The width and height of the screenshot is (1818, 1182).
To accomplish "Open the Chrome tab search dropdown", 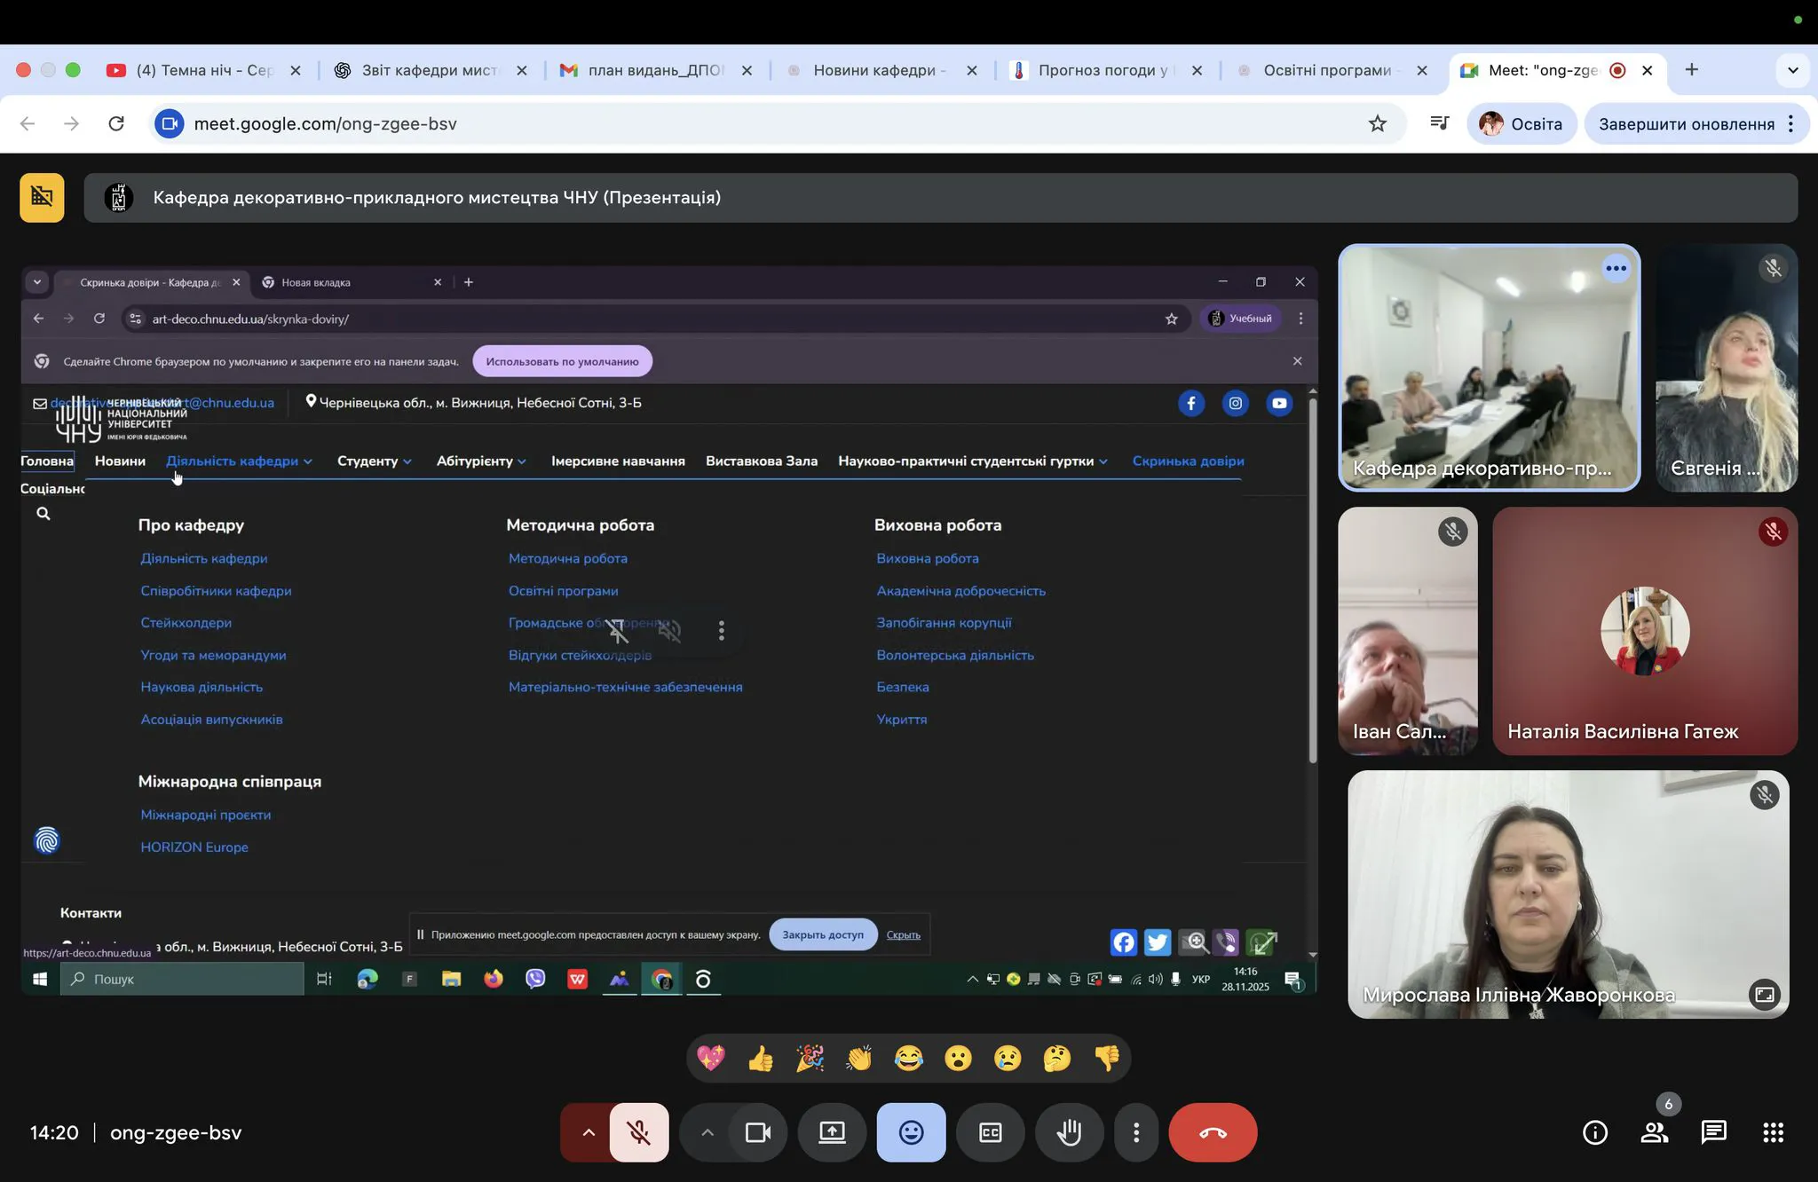I will (x=1792, y=70).
